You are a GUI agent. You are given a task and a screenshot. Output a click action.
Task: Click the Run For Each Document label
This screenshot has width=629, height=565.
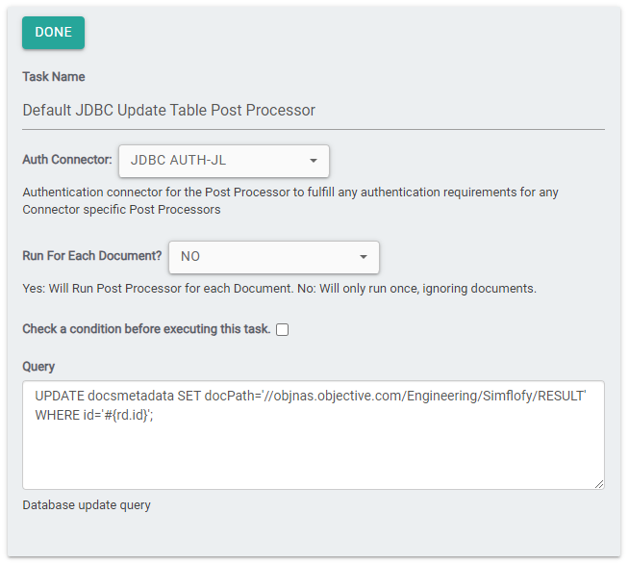(91, 257)
